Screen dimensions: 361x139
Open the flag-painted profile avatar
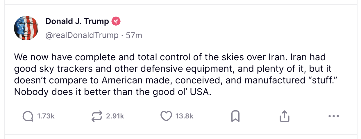(x=26, y=28)
